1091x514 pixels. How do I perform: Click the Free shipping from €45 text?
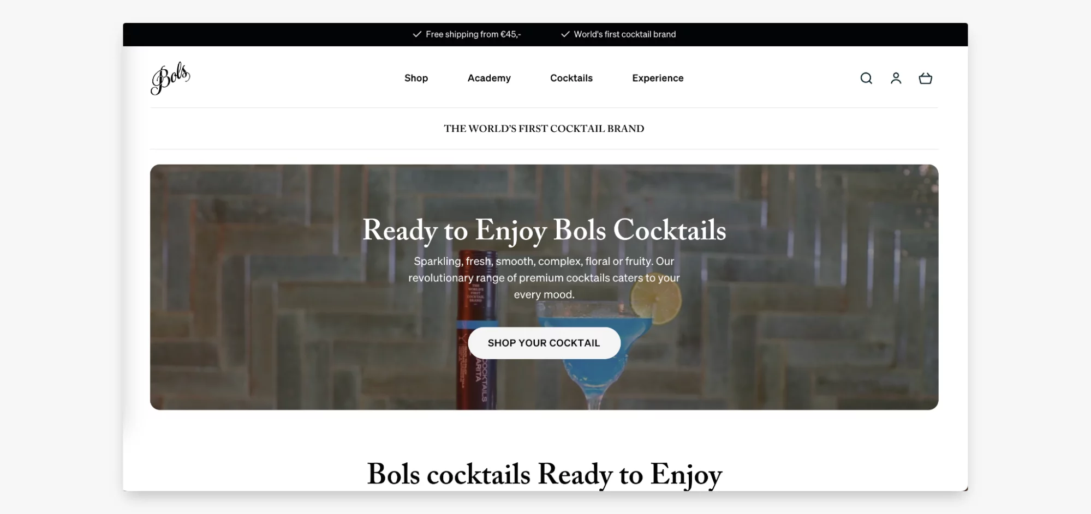[473, 34]
